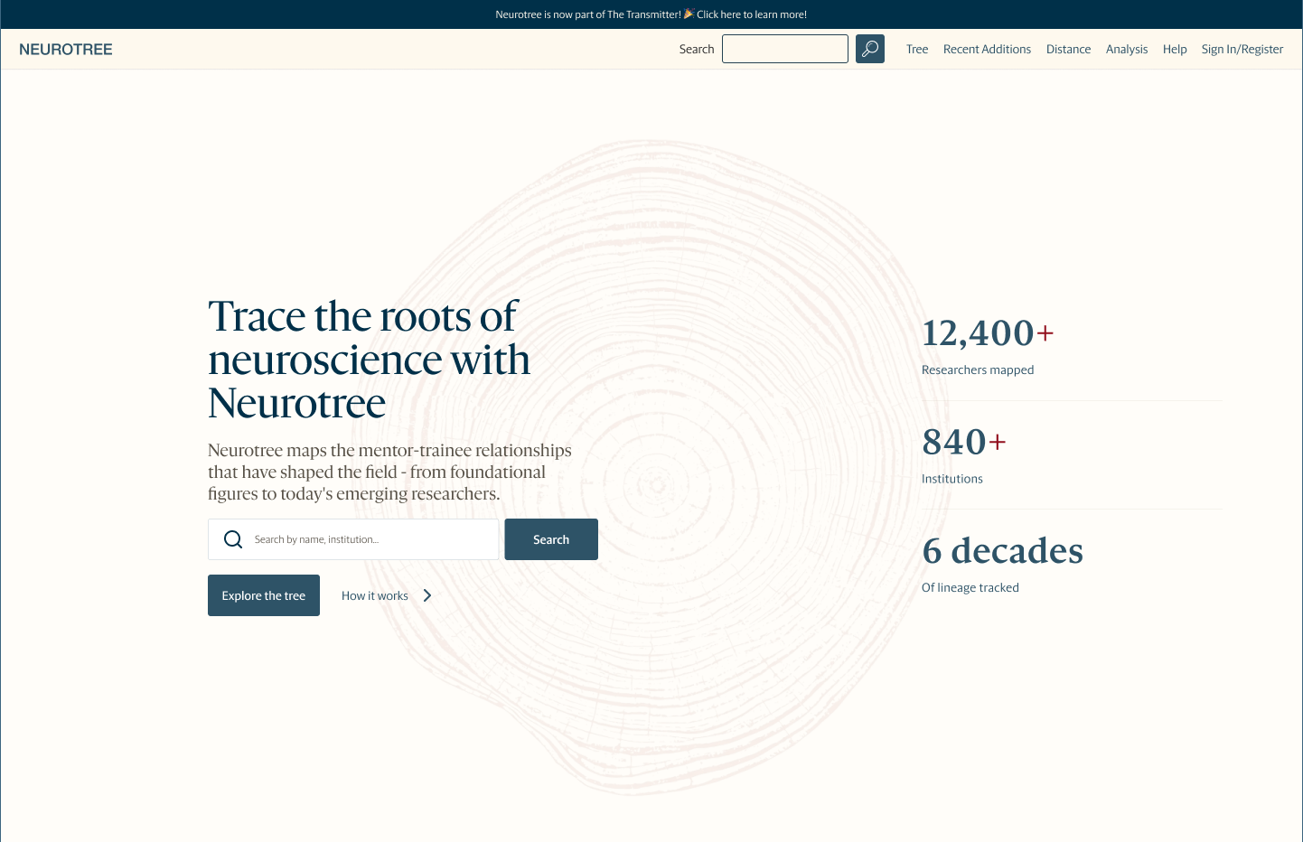Focus the header Search input field
Image resolution: width=1303 pixels, height=842 pixels.
[x=785, y=49]
